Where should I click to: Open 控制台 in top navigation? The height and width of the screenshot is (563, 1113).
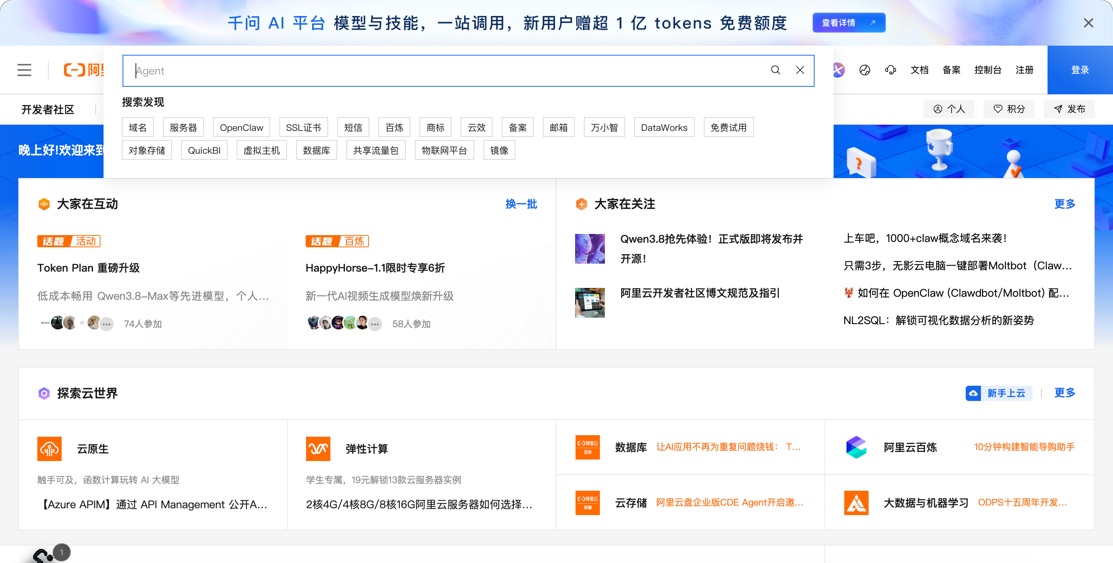(988, 70)
